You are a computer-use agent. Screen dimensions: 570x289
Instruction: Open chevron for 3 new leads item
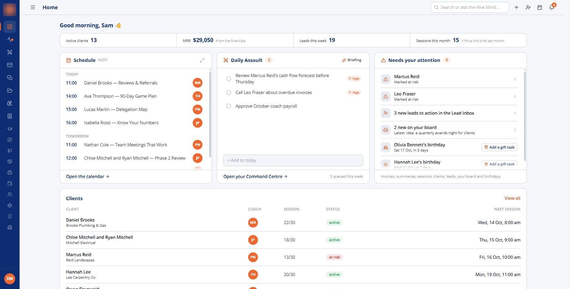pyautogui.click(x=515, y=113)
